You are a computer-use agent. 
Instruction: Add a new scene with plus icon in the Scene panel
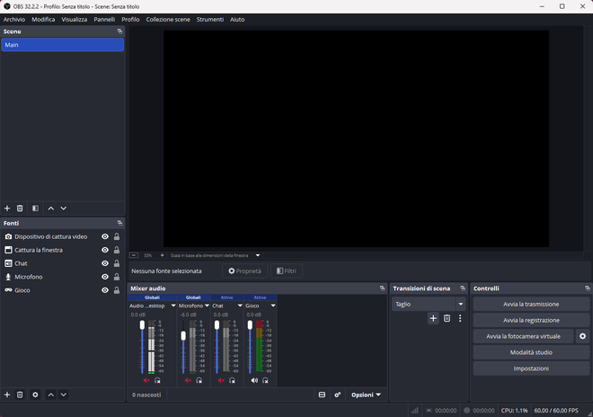7,208
